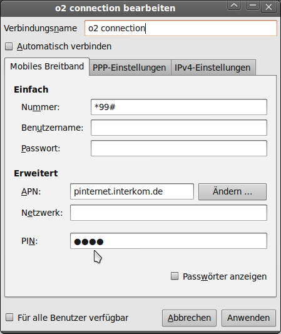This screenshot has width=281, height=334.
Task: Toggle Passwörter anzeigen checkbox
Action: [175, 276]
